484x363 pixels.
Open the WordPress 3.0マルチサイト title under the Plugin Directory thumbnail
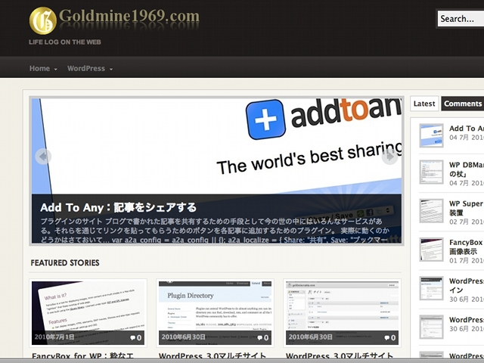(212, 356)
